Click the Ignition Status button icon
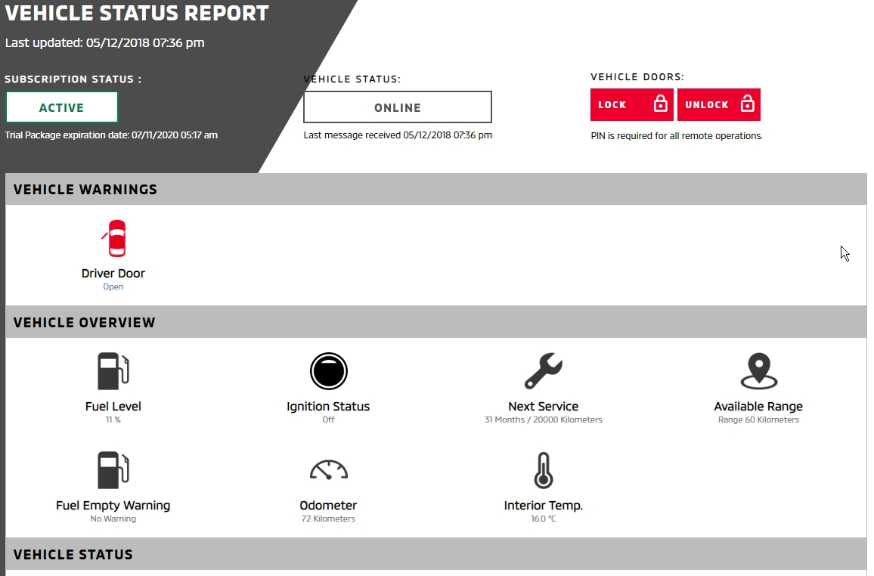Image resolution: width=874 pixels, height=576 pixels. coord(328,371)
